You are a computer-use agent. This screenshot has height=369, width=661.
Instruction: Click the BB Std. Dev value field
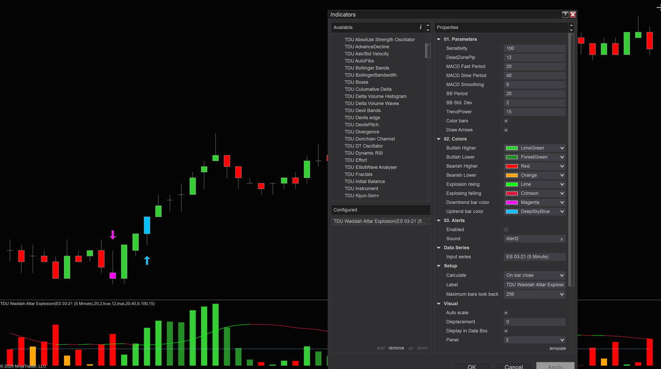(x=535, y=103)
